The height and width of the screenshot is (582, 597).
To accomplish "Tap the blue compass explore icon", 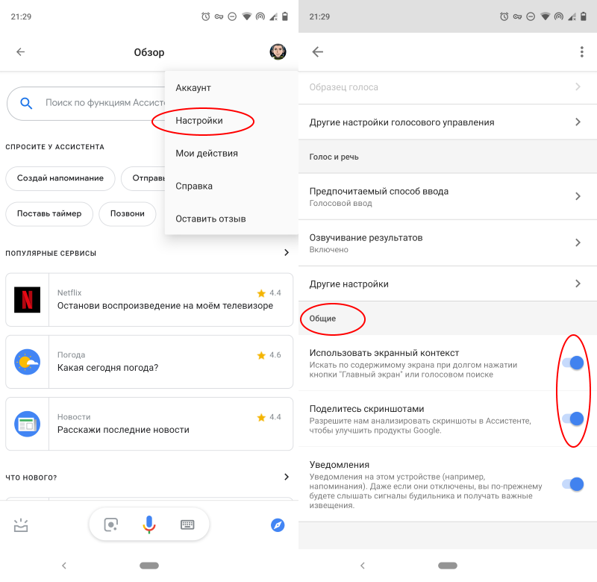I will (x=278, y=525).
